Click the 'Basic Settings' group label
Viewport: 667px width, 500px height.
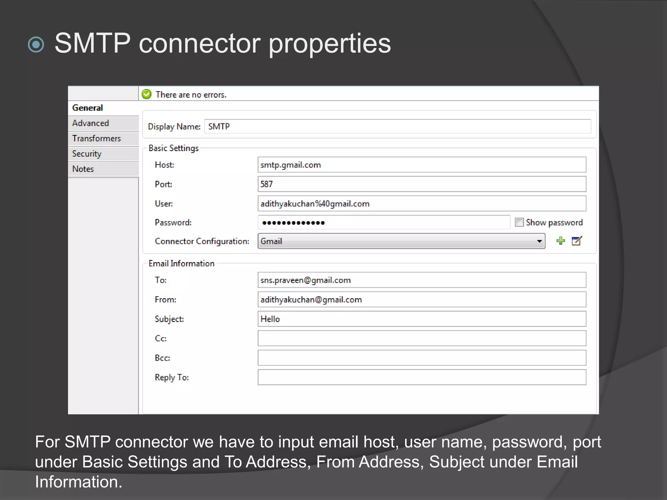point(174,148)
